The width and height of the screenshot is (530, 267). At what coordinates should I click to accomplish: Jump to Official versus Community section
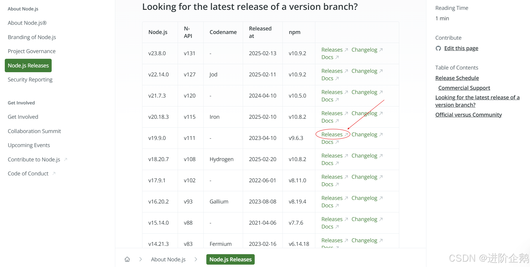tap(468, 115)
